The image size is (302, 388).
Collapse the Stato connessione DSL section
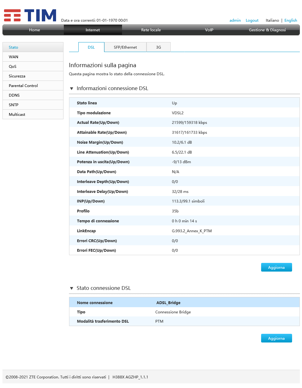[72, 288]
